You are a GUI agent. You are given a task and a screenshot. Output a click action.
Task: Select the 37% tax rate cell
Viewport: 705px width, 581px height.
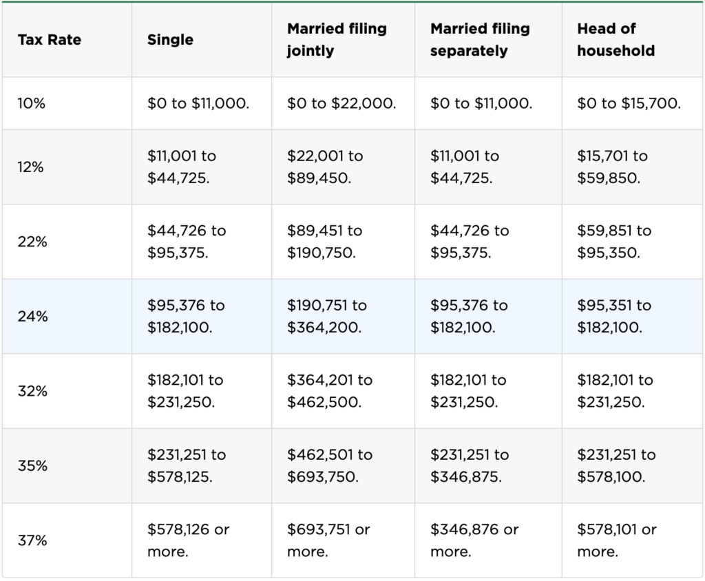pyautogui.click(x=32, y=540)
